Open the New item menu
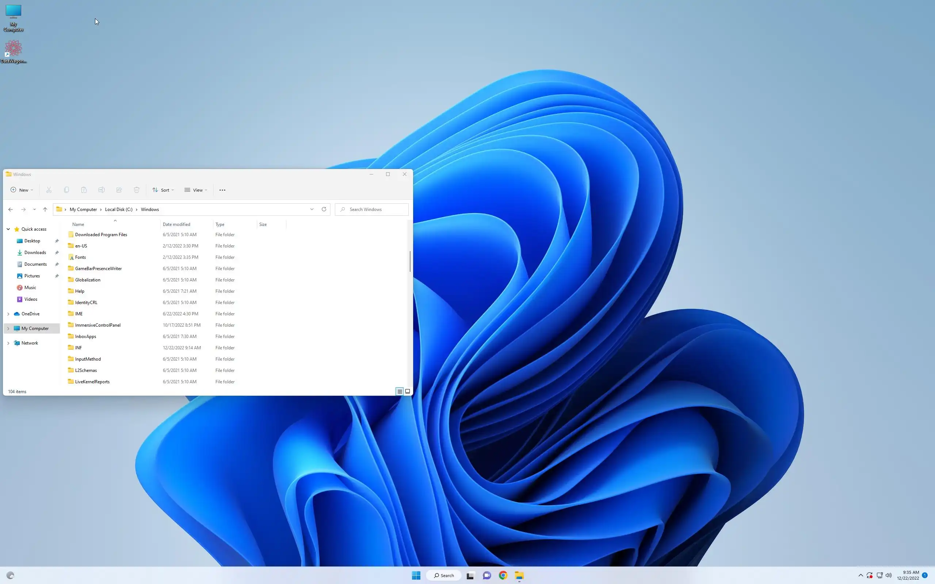The width and height of the screenshot is (935, 584). 22,190
